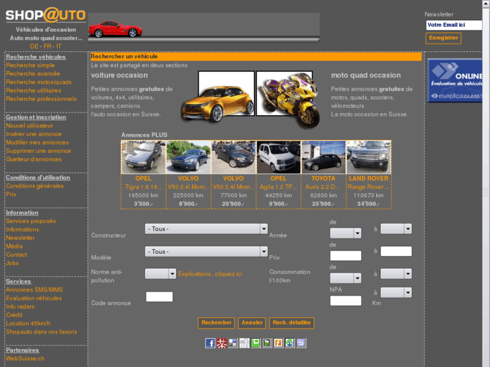
Task: Click the Rechercher button
Action: [216, 323]
